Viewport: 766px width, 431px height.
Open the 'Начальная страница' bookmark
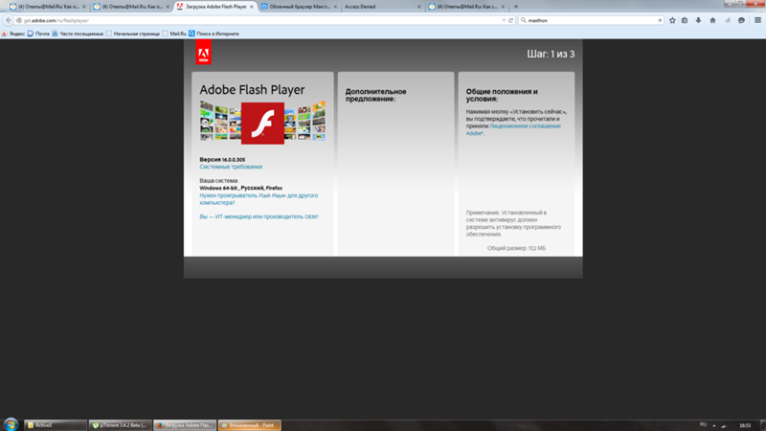coord(133,34)
